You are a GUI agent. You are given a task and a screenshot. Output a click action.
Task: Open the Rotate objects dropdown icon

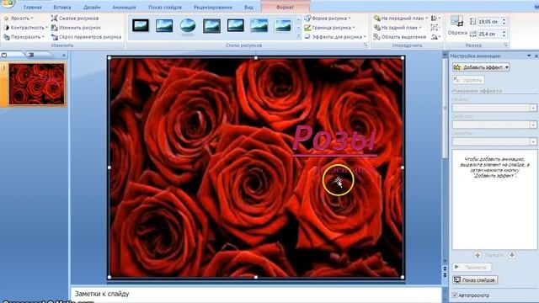436,37
